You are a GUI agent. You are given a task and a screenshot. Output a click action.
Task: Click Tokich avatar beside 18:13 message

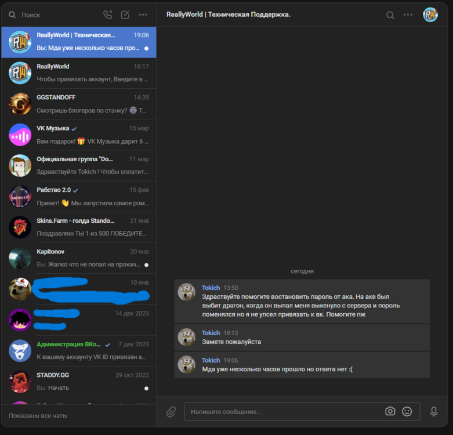[x=186, y=337]
